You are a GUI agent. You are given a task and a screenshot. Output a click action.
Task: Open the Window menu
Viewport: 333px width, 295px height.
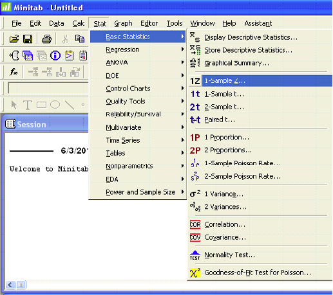pos(202,23)
